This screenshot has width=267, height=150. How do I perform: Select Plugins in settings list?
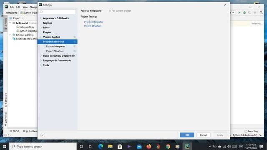pyautogui.click(x=47, y=32)
